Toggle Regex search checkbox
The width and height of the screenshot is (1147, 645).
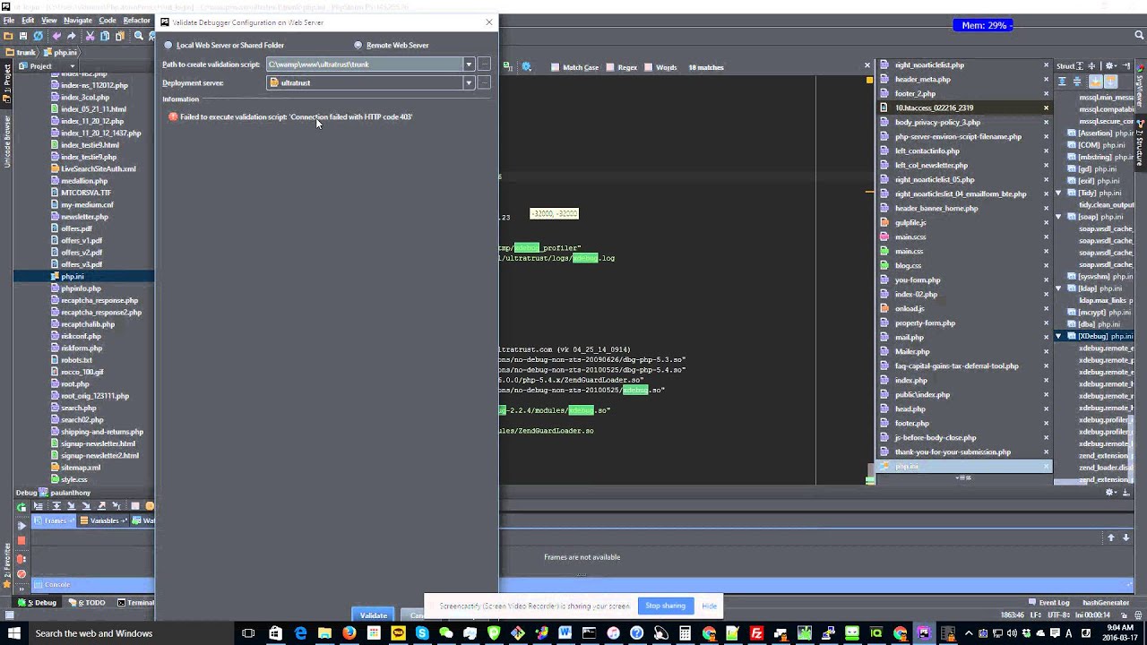pos(622,67)
